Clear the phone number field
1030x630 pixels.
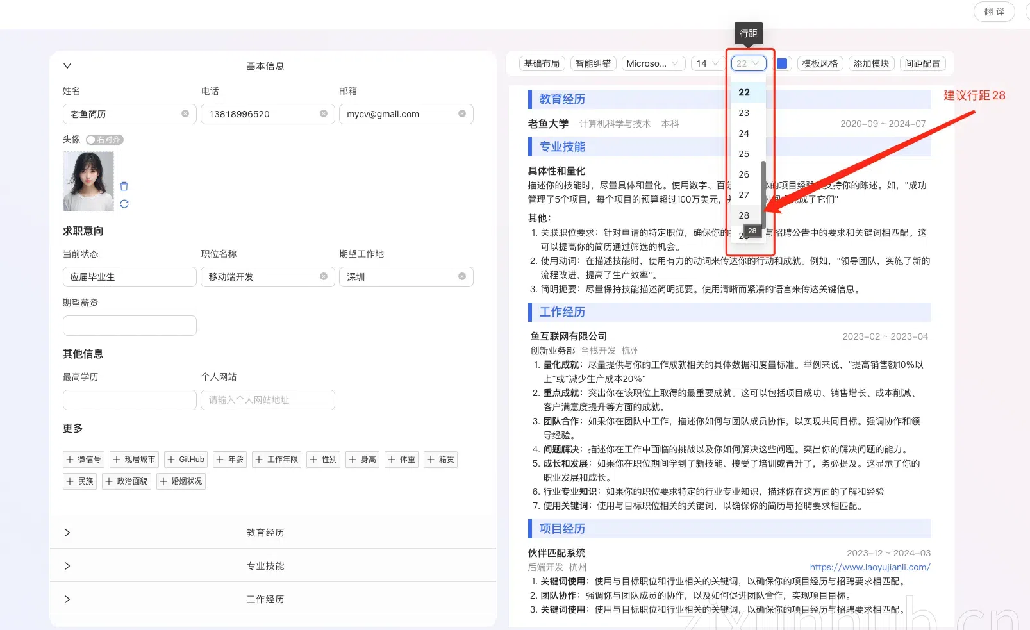[x=324, y=113]
